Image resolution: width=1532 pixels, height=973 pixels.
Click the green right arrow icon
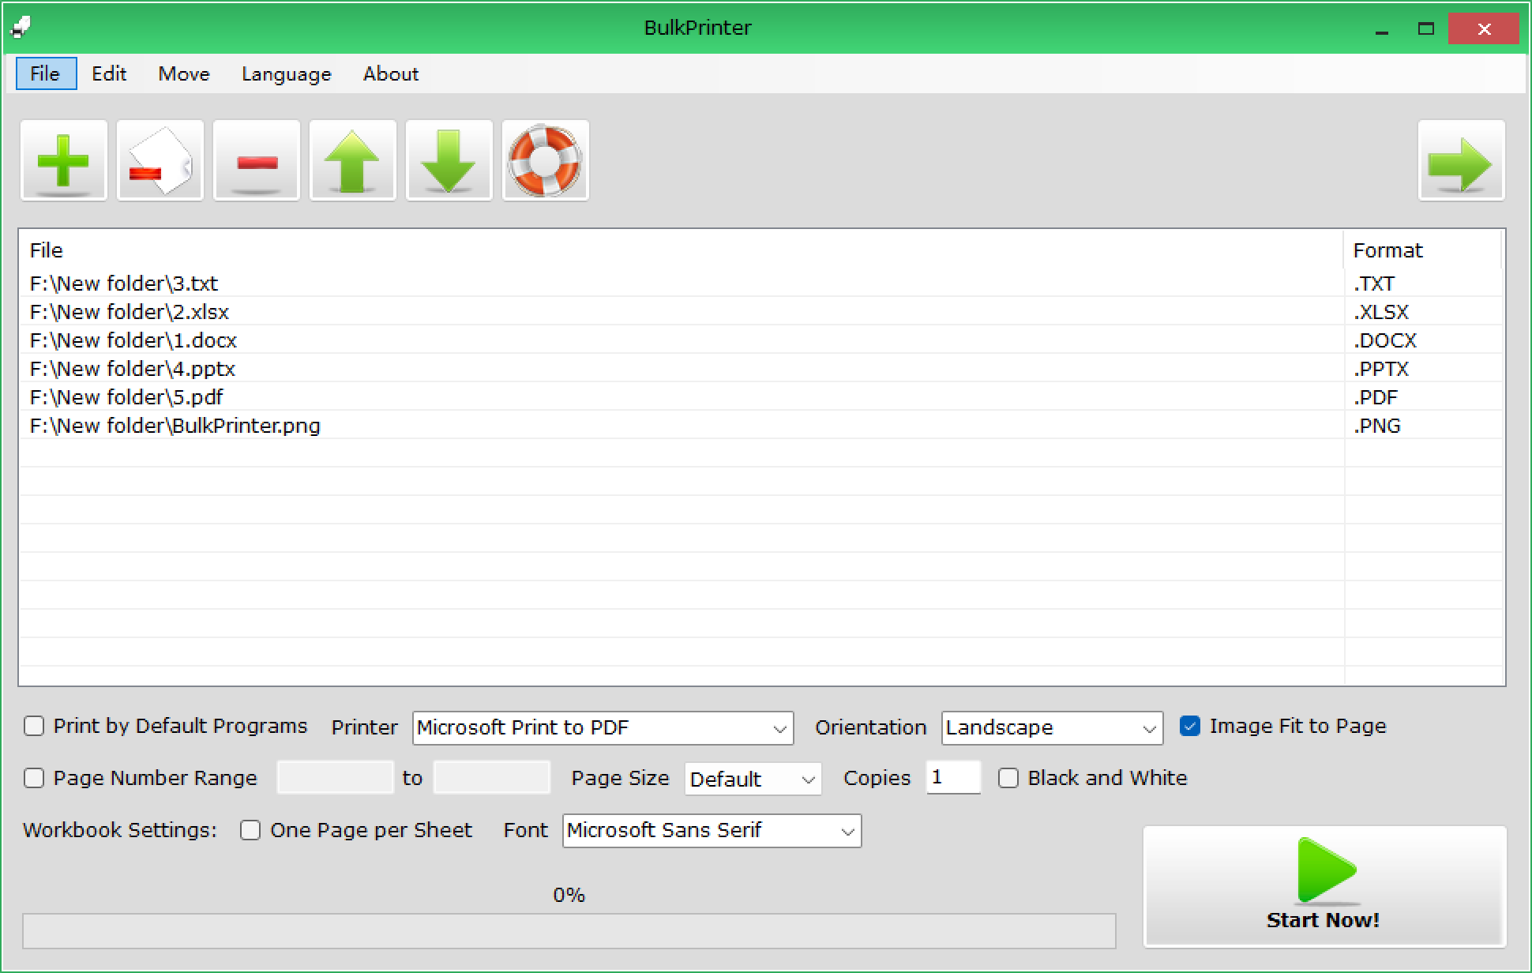pos(1462,160)
